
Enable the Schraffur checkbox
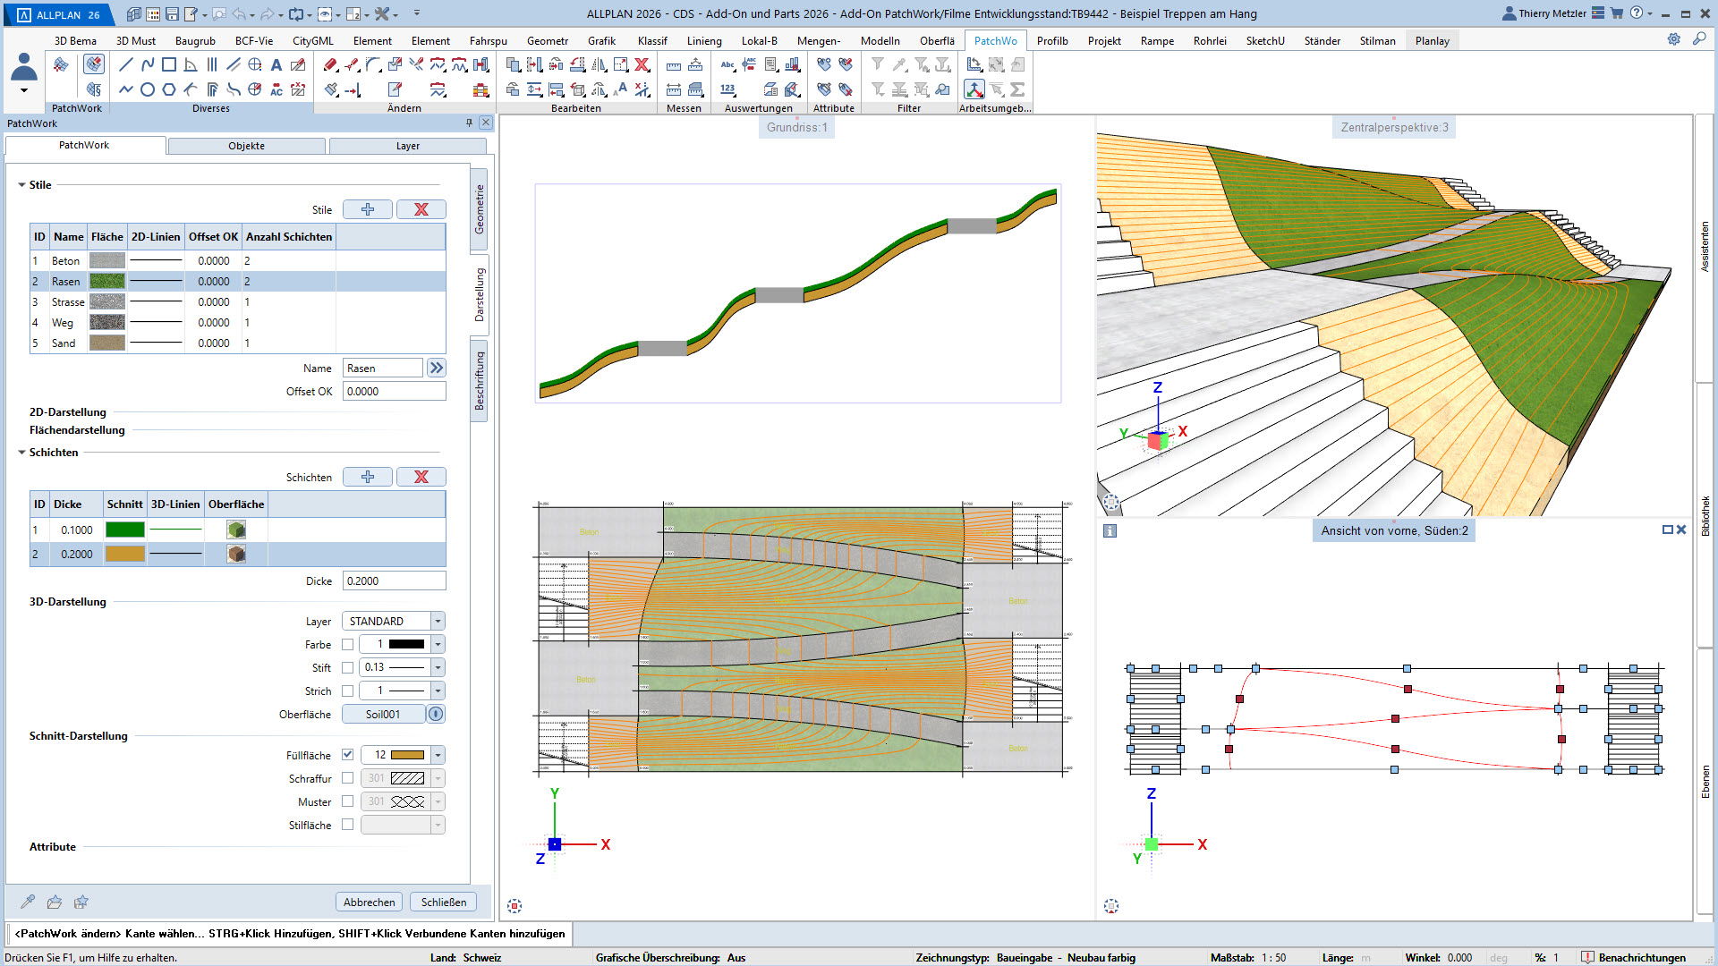347,778
